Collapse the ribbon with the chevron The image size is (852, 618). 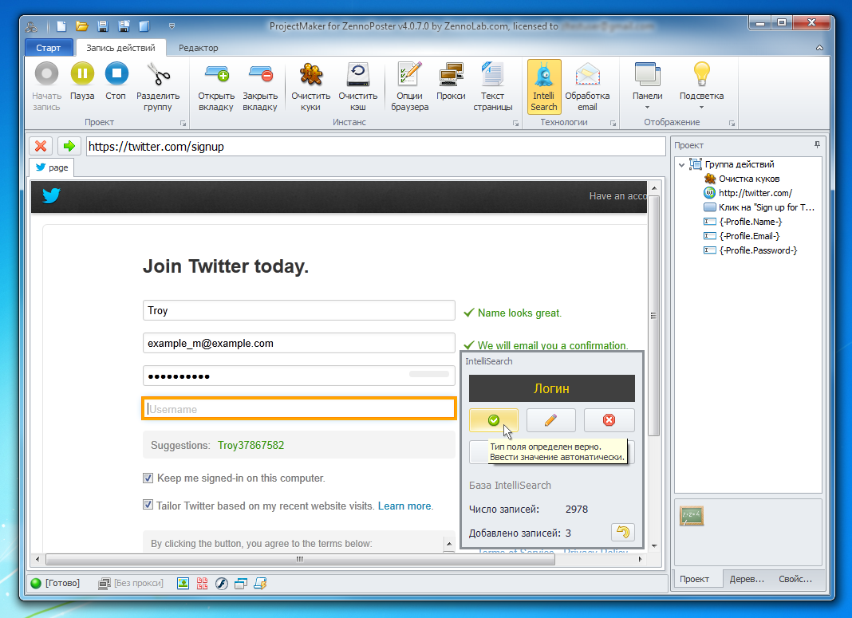pyautogui.click(x=819, y=48)
